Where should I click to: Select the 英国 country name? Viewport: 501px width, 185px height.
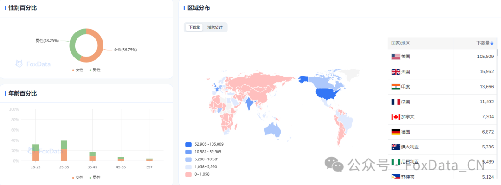tap(405, 71)
